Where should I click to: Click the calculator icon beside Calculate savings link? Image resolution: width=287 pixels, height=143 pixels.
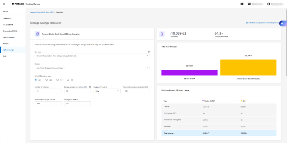(x=247, y=23)
